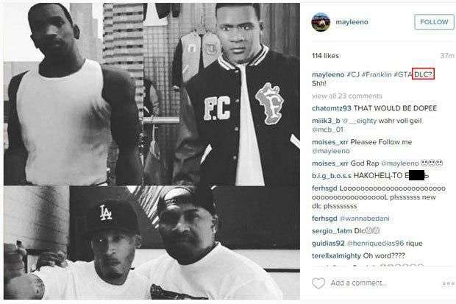Image resolution: width=456 pixels, height=304 pixels.
Task: Expand view all 23 comments
Action: pos(346,96)
